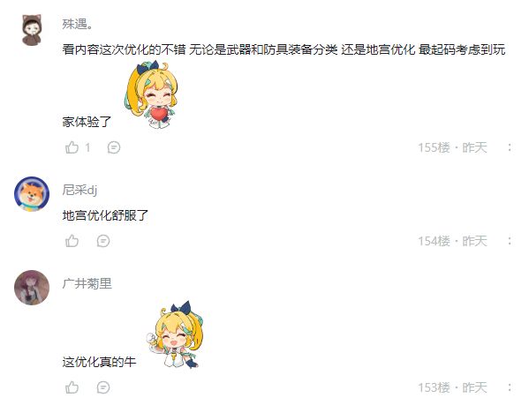Open more options for floor 154 comment

point(510,241)
